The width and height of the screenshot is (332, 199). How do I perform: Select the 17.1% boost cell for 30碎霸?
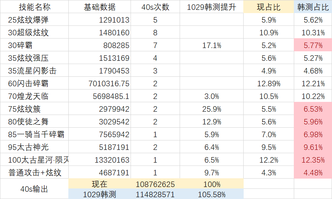pyautogui.click(x=212, y=45)
